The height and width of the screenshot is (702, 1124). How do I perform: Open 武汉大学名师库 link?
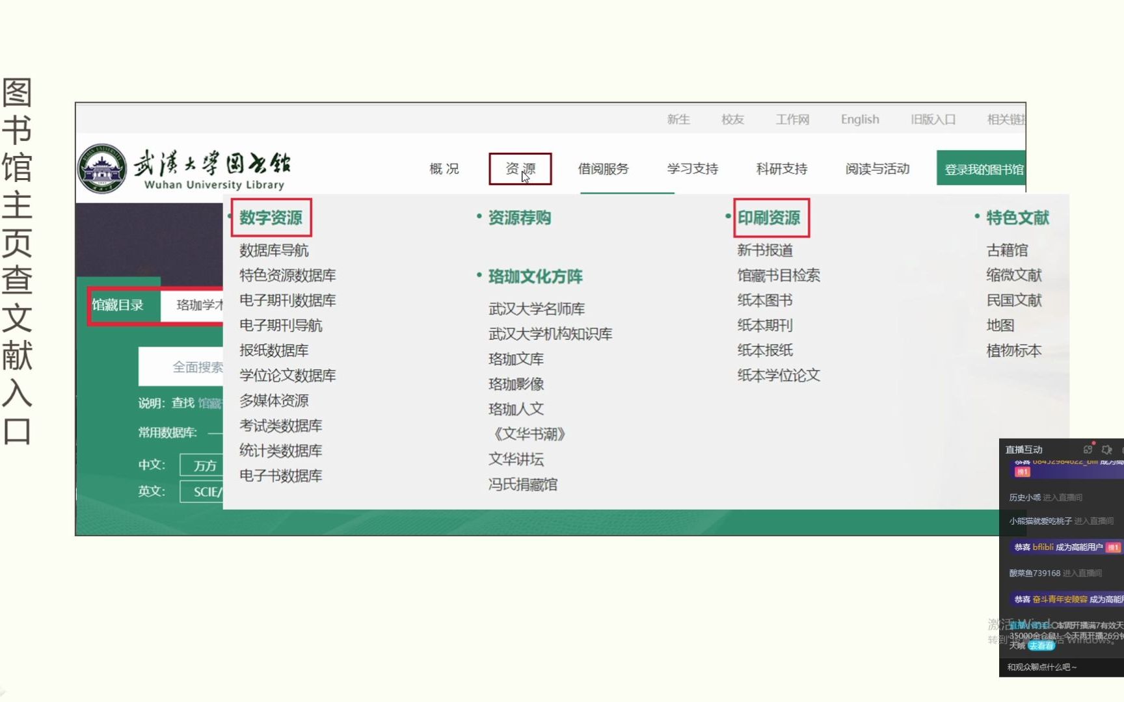(537, 309)
